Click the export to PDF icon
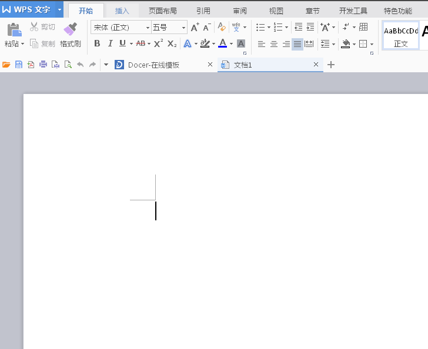 31,65
